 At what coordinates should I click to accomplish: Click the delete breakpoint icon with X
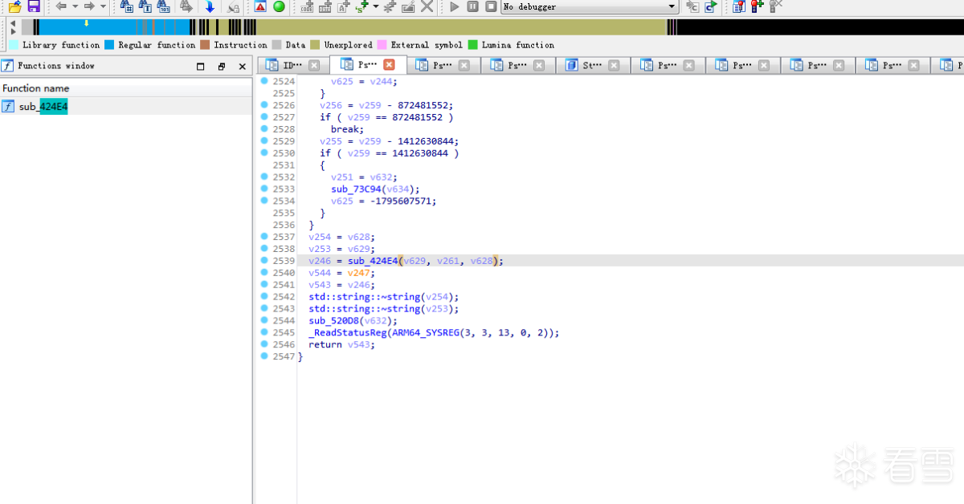tap(775, 6)
